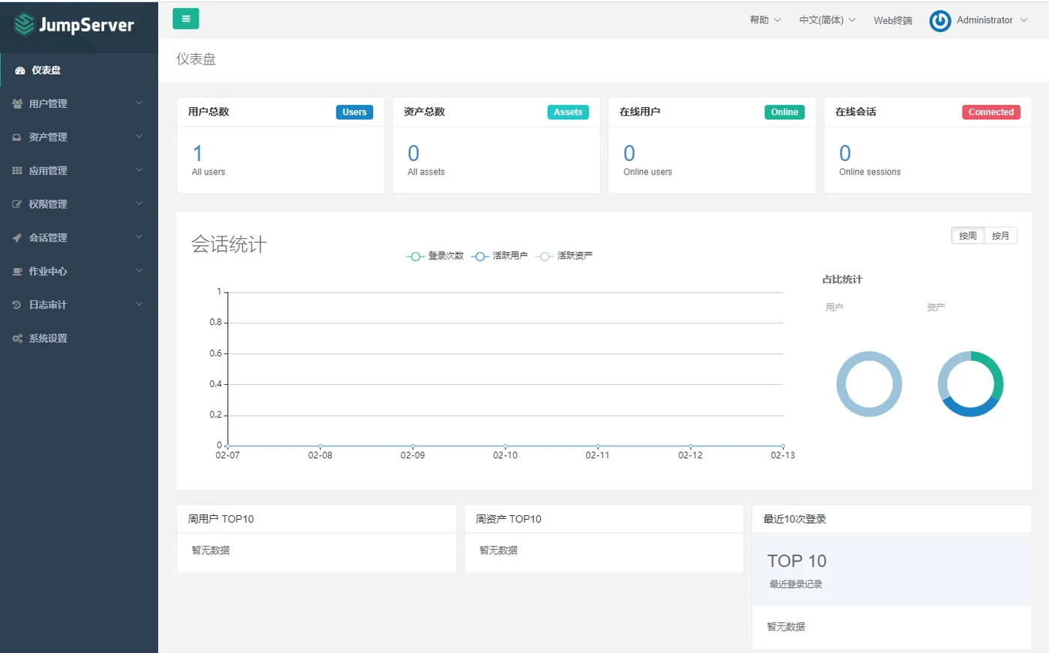Open 系统设置 sidebar menu item
The image size is (1049, 653).
click(x=79, y=338)
